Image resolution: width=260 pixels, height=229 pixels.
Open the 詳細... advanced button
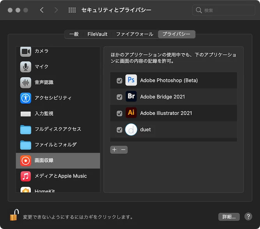(229, 217)
